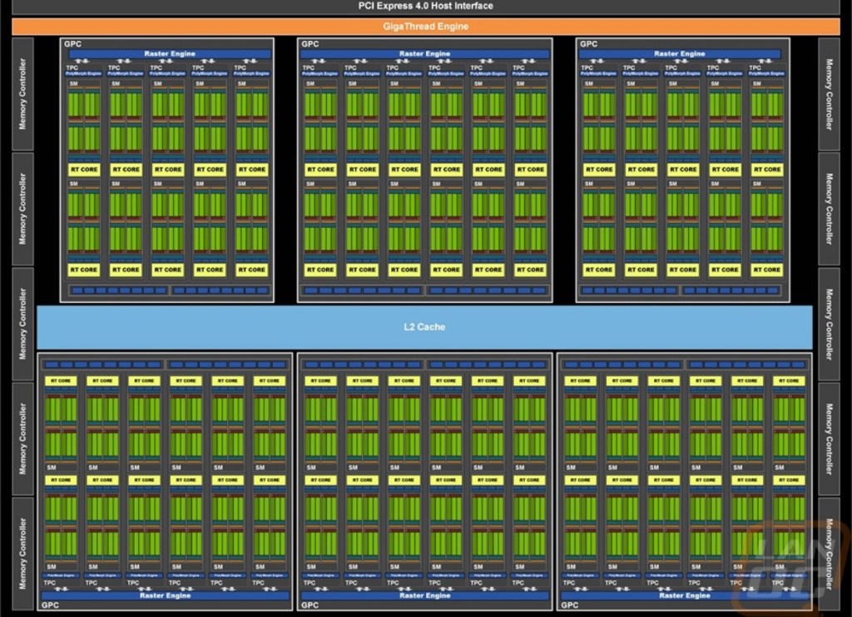Click the GPC label of the top-right cluster

pyautogui.click(x=588, y=44)
